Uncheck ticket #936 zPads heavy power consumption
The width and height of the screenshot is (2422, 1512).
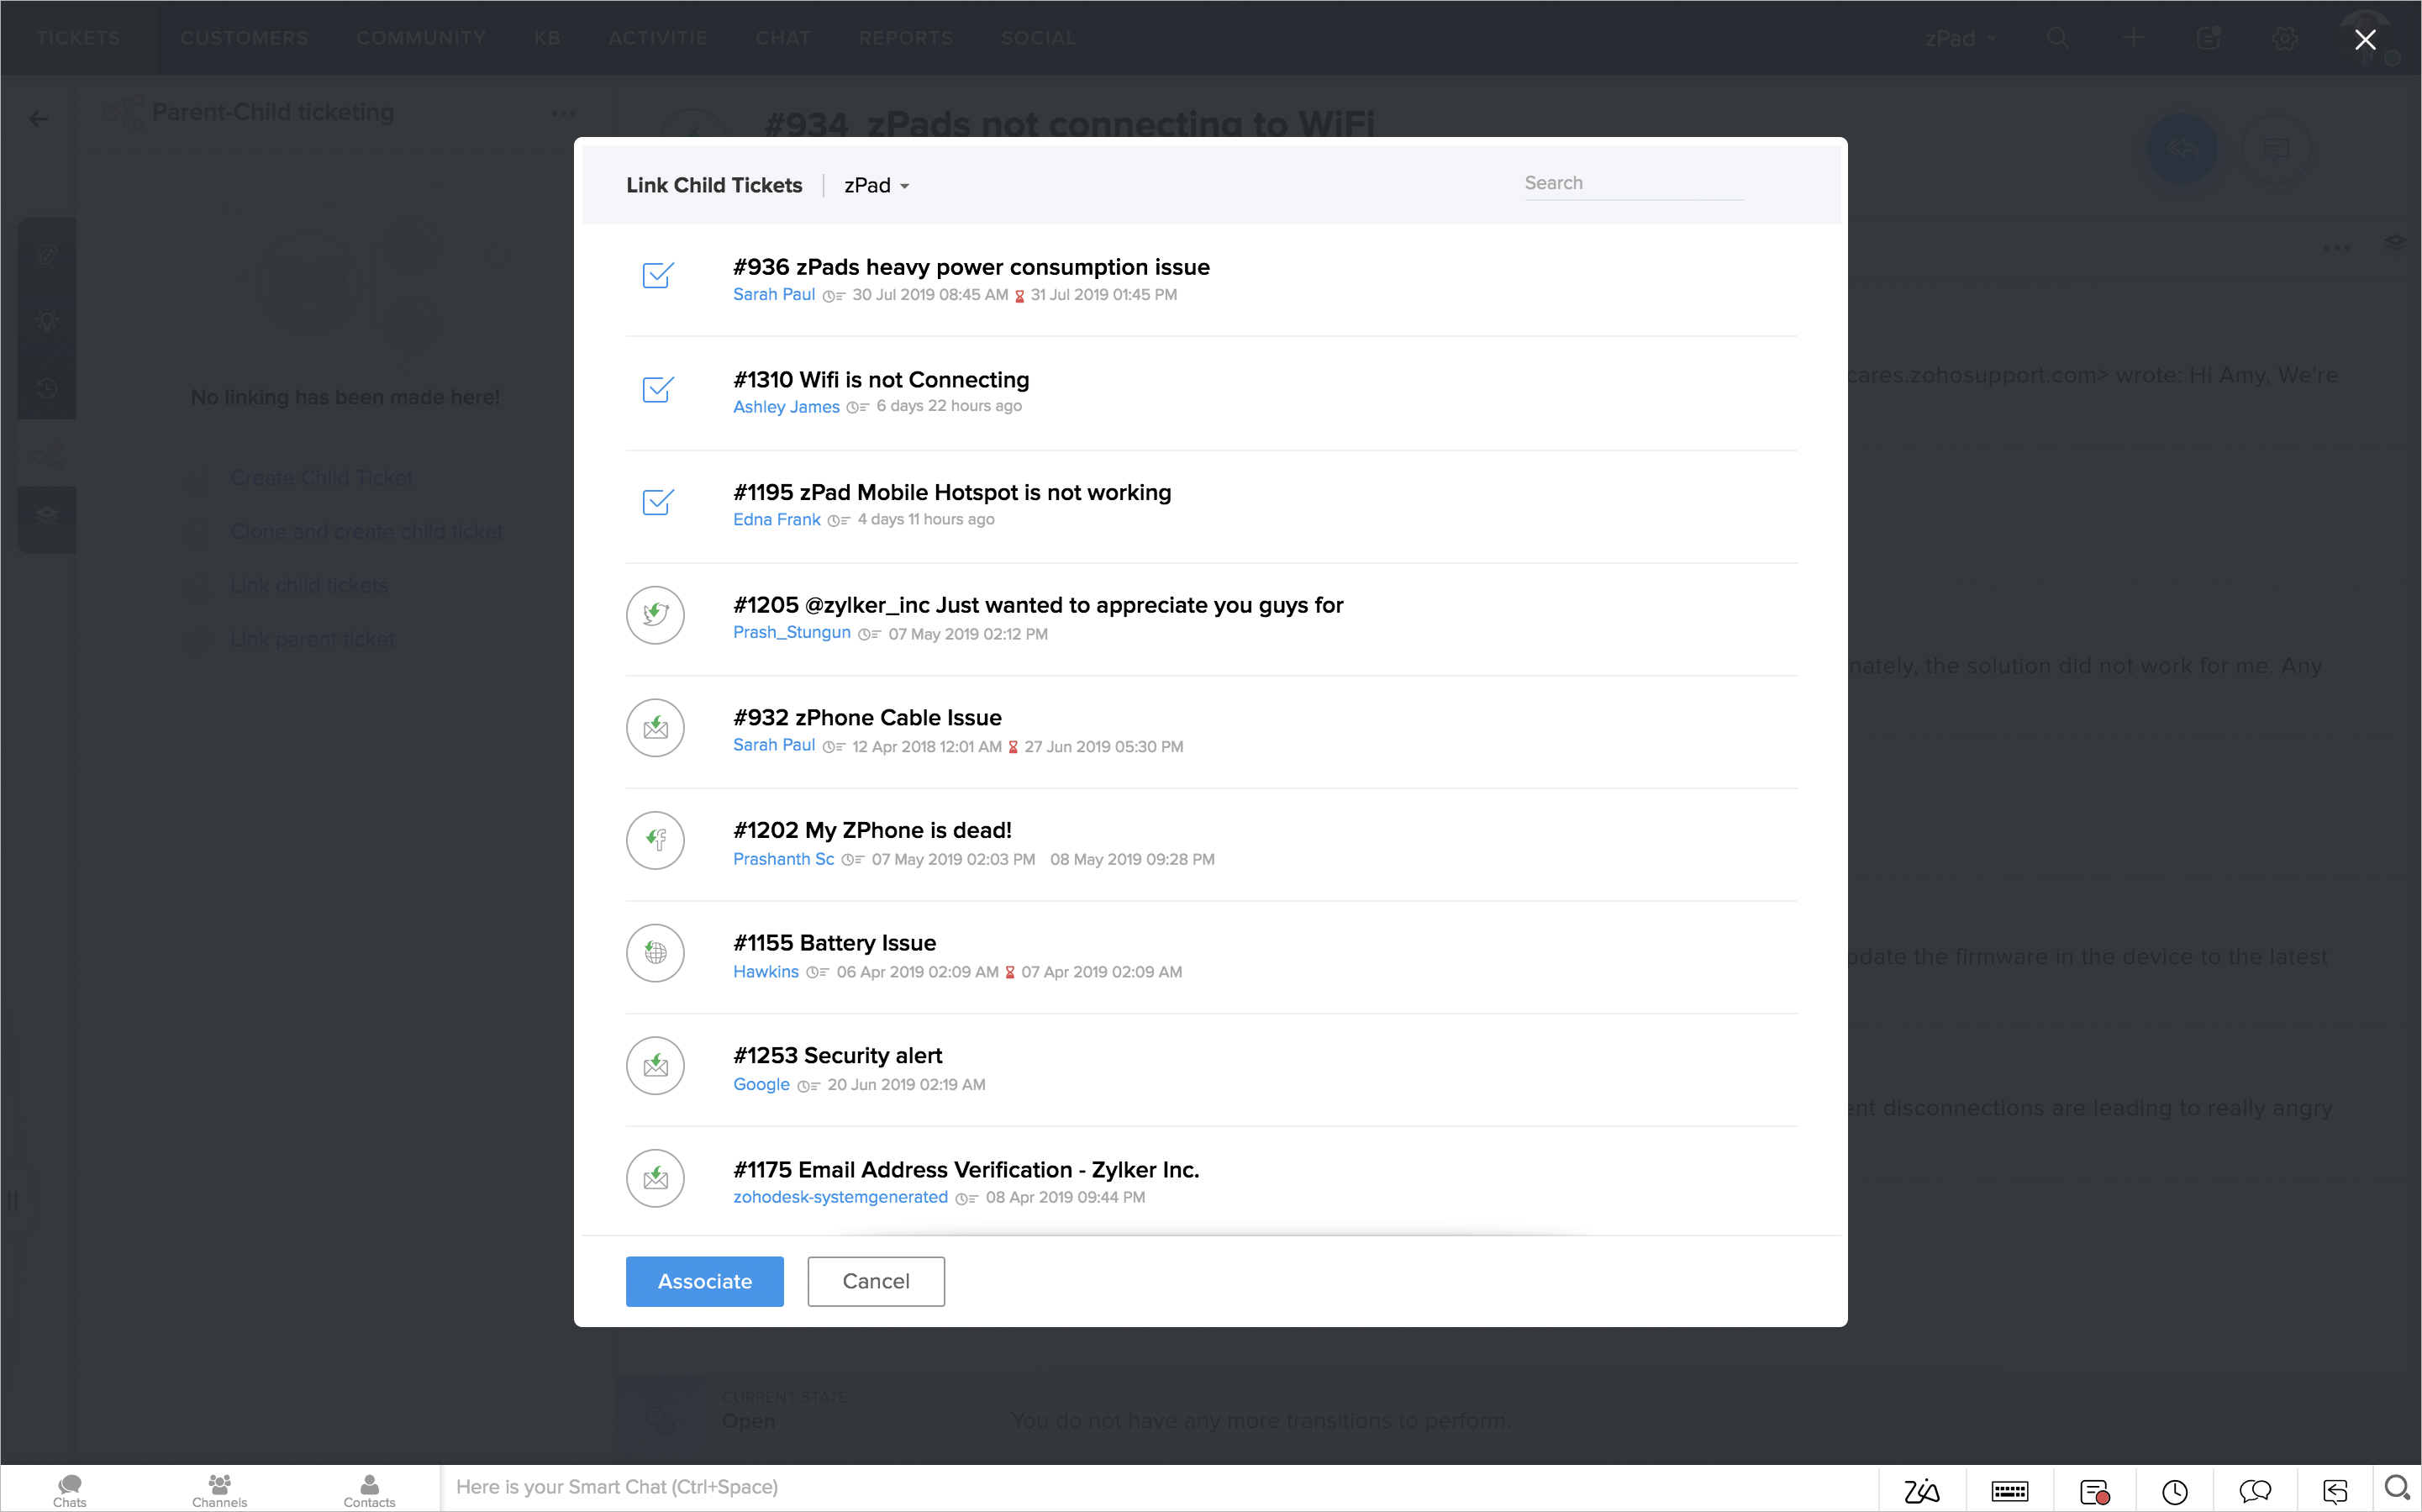656,276
